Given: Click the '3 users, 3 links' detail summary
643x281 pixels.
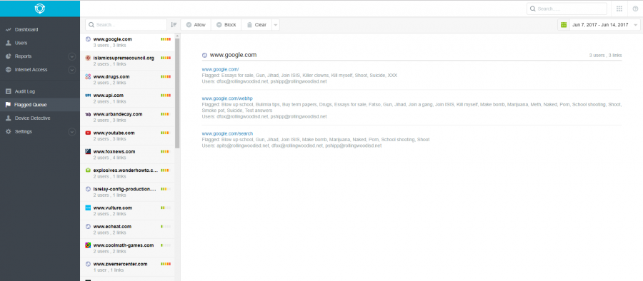Looking at the screenshot, I should (x=605, y=56).
